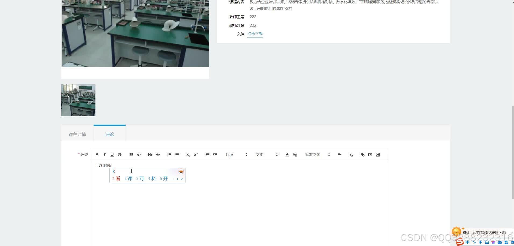This screenshot has height=246, width=514.
Task: Toggle bold formatting
Action: pyautogui.click(x=97, y=155)
